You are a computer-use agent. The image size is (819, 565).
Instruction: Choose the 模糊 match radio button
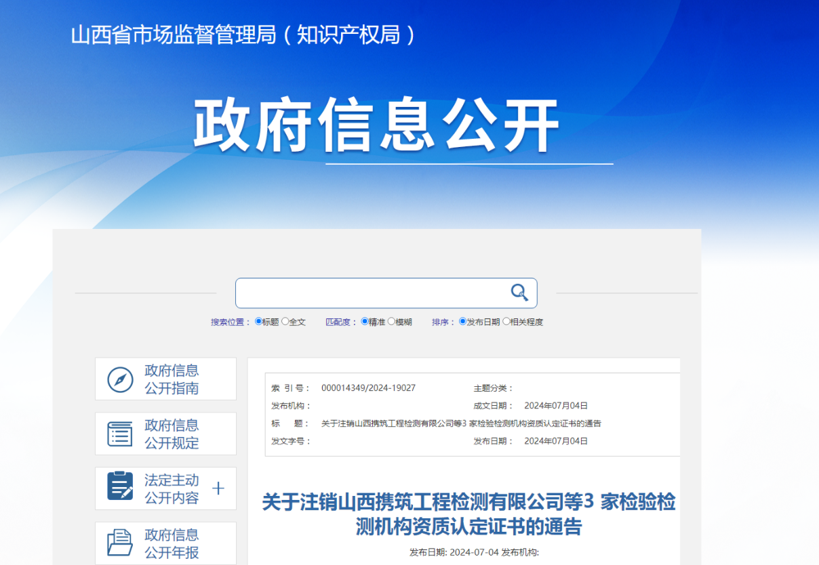(391, 322)
